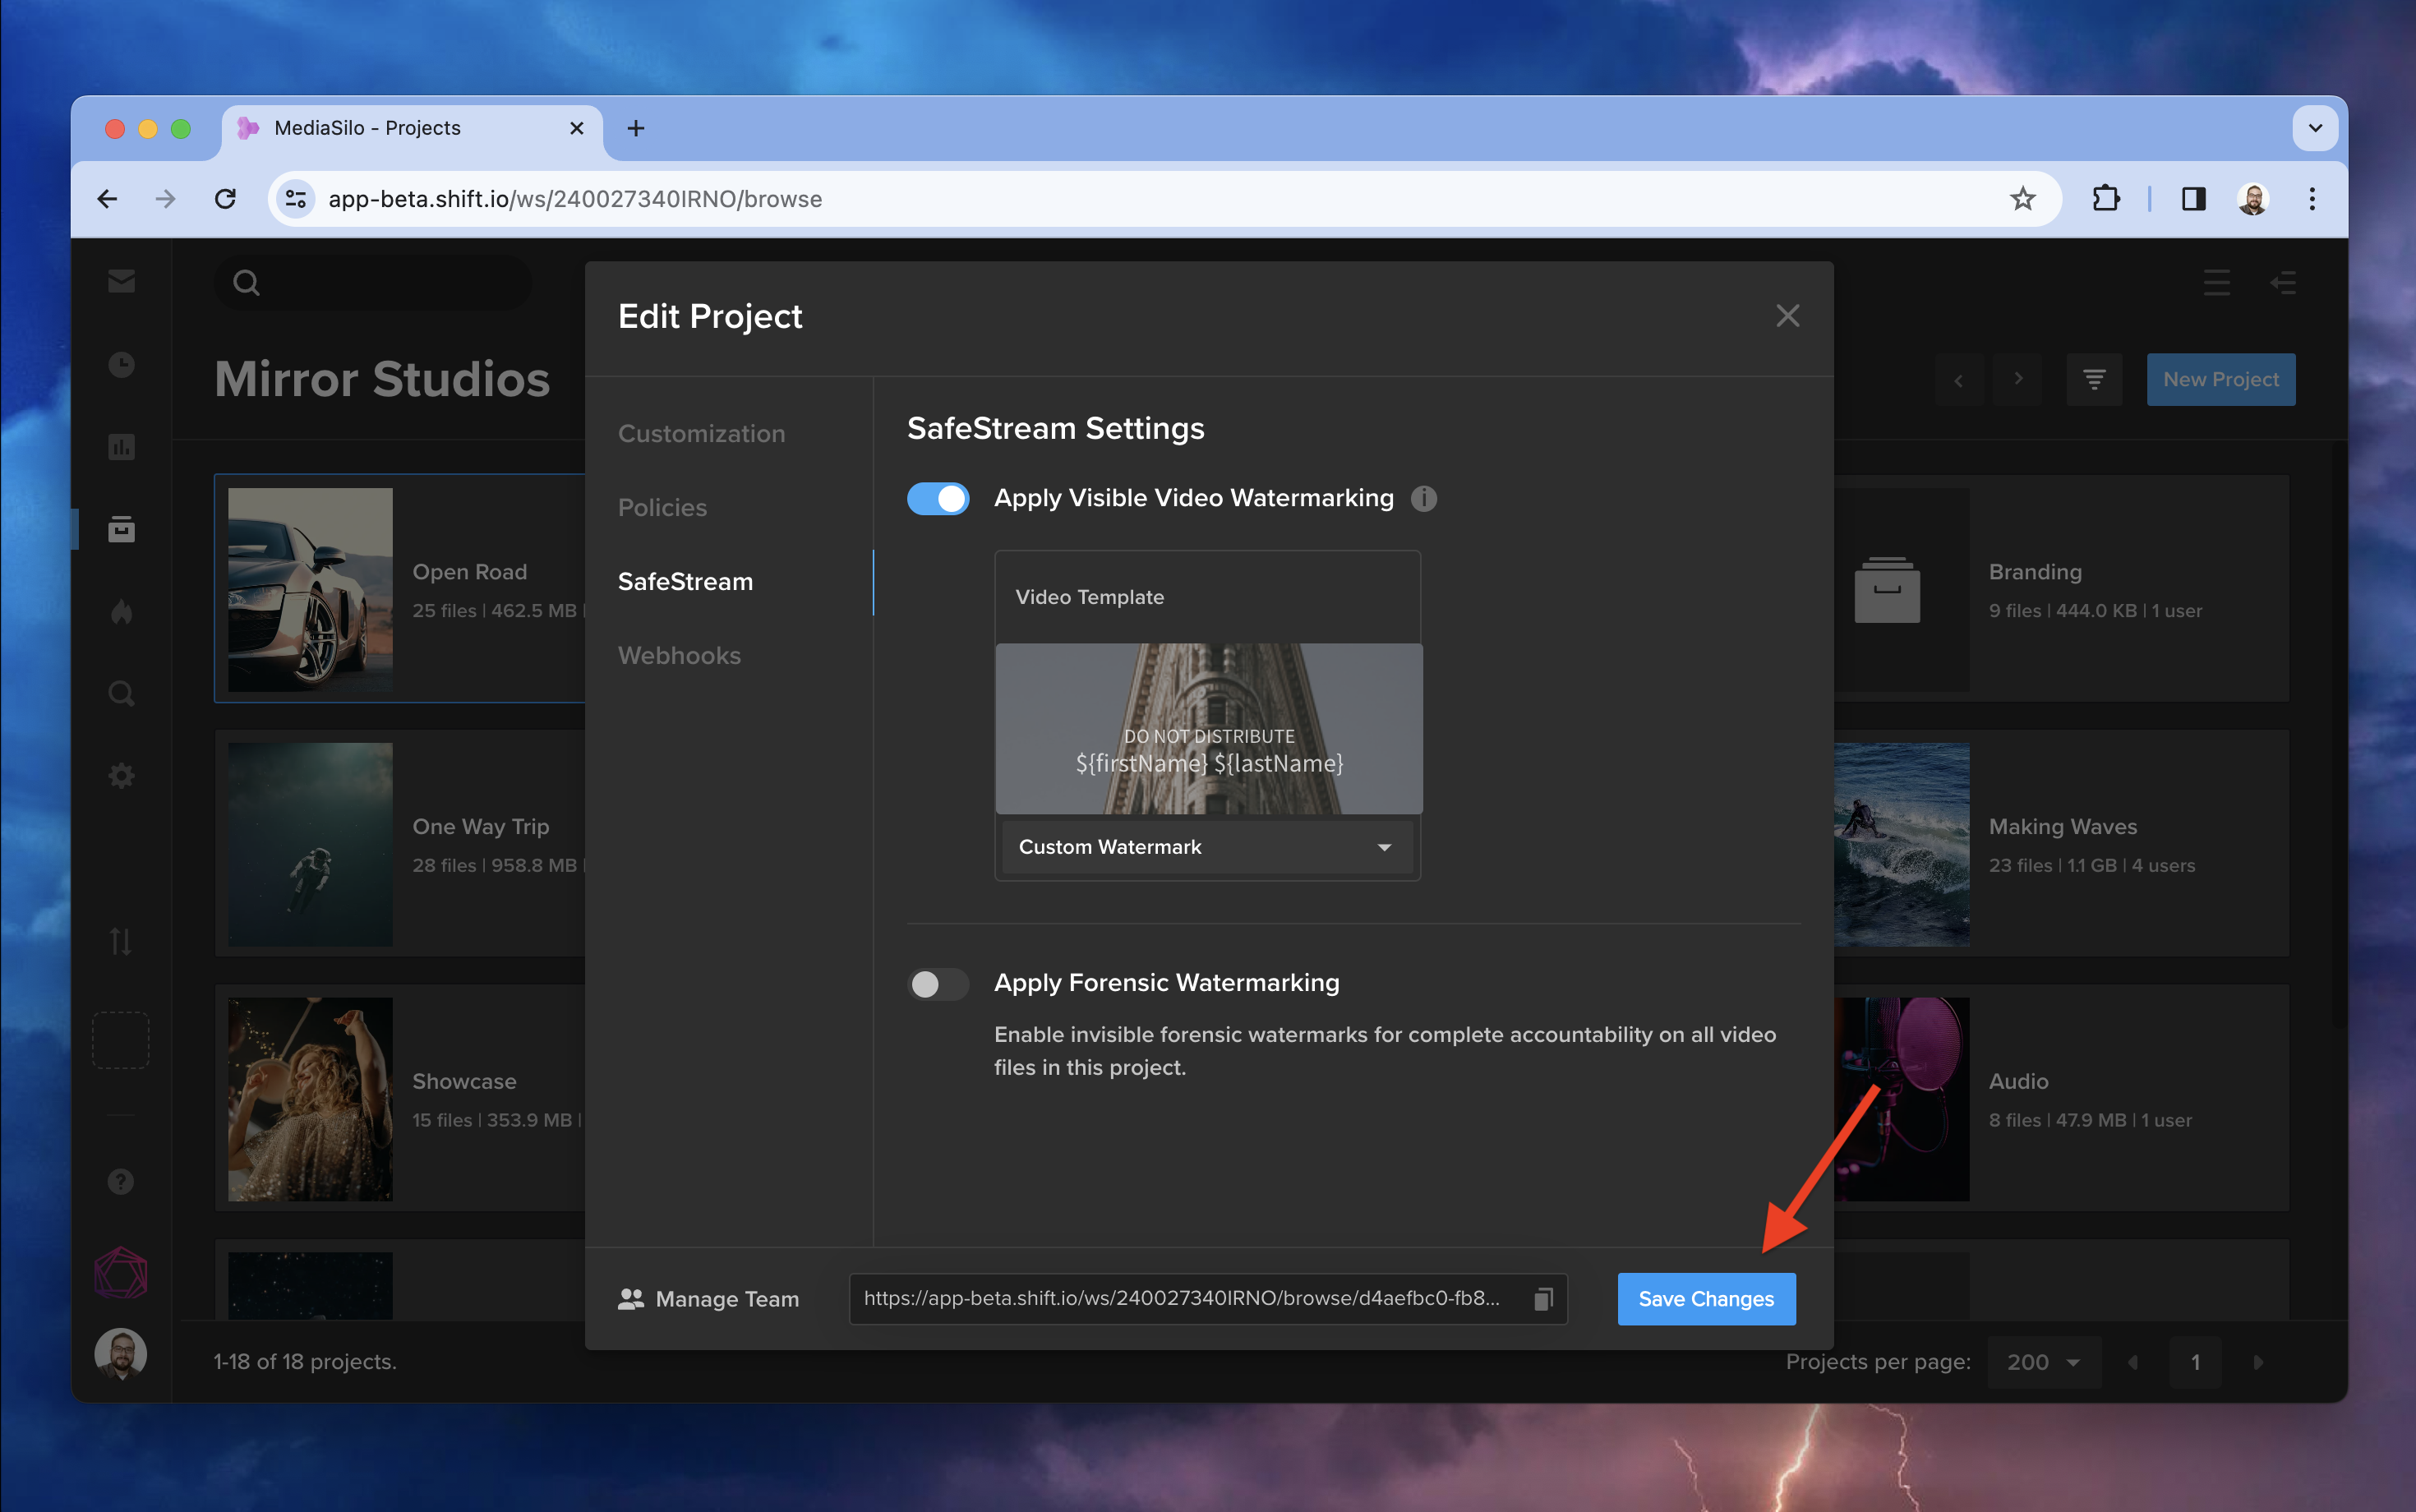2416x1512 pixels.
Task: Expand the Chrome tab search chevron
Action: point(2315,128)
